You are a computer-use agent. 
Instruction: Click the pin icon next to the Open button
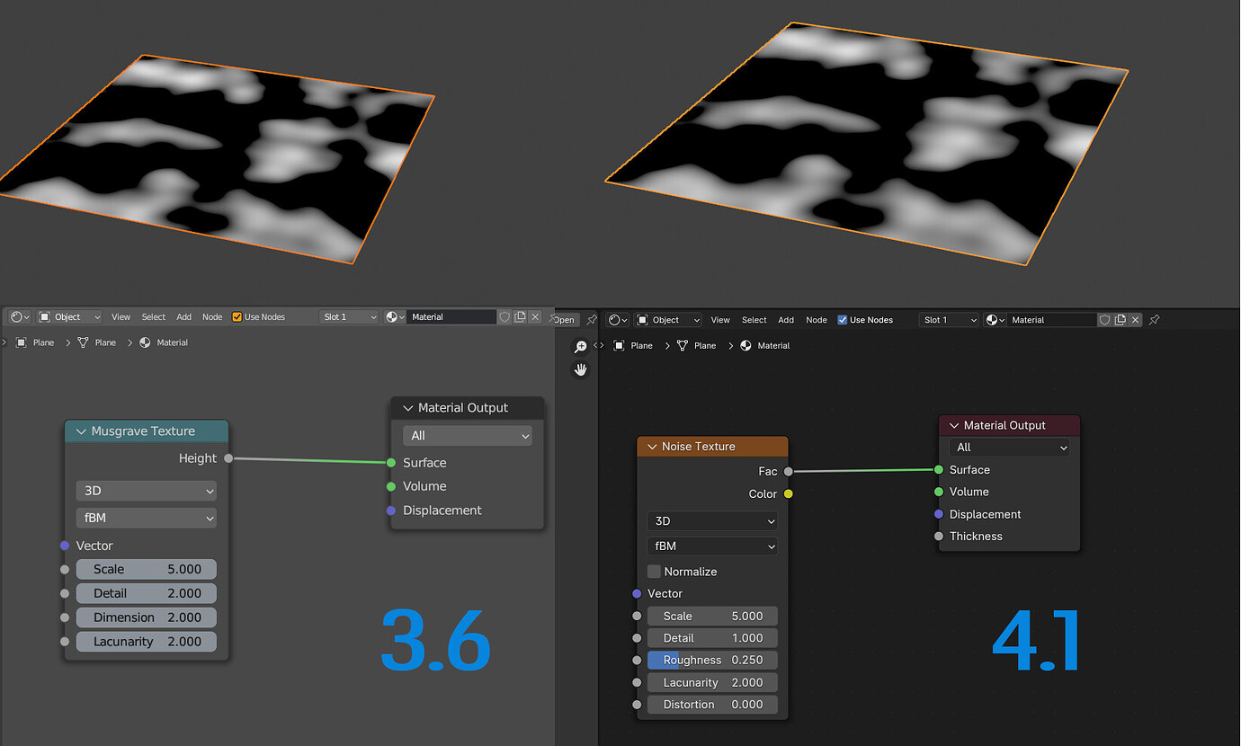591,320
